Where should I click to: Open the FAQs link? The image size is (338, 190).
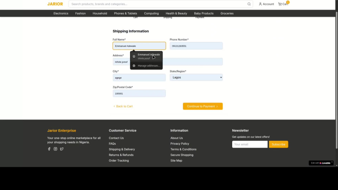click(x=112, y=143)
